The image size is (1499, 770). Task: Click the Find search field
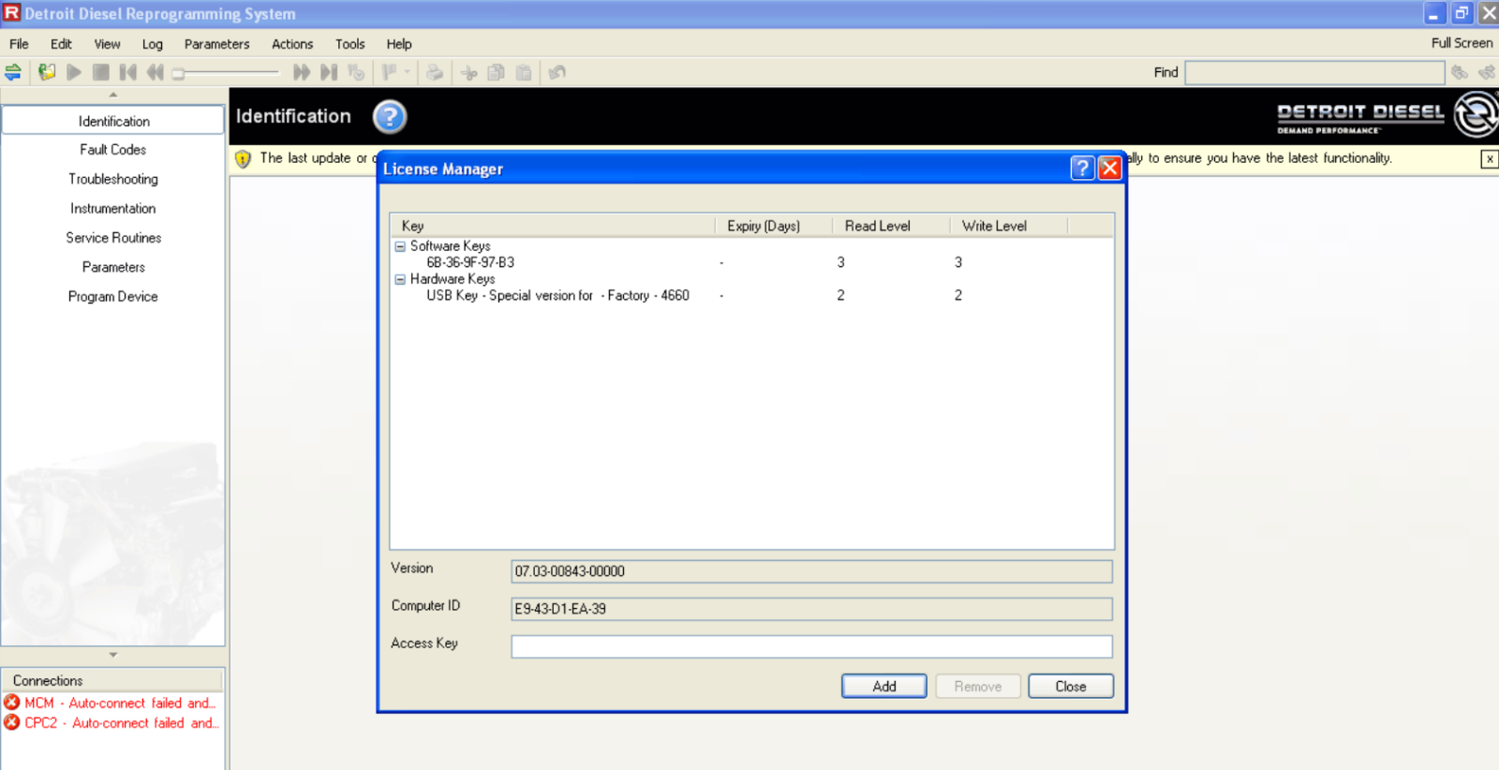click(1314, 73)
